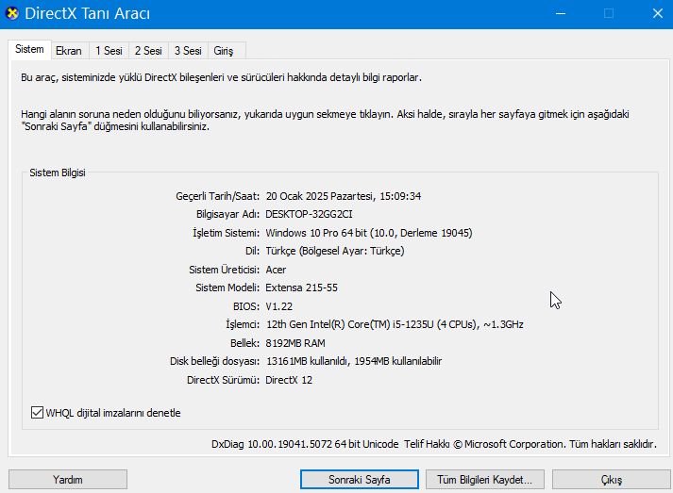Click the Yardım button
This screenshot has height=493, width=673.
pos(68,479)
